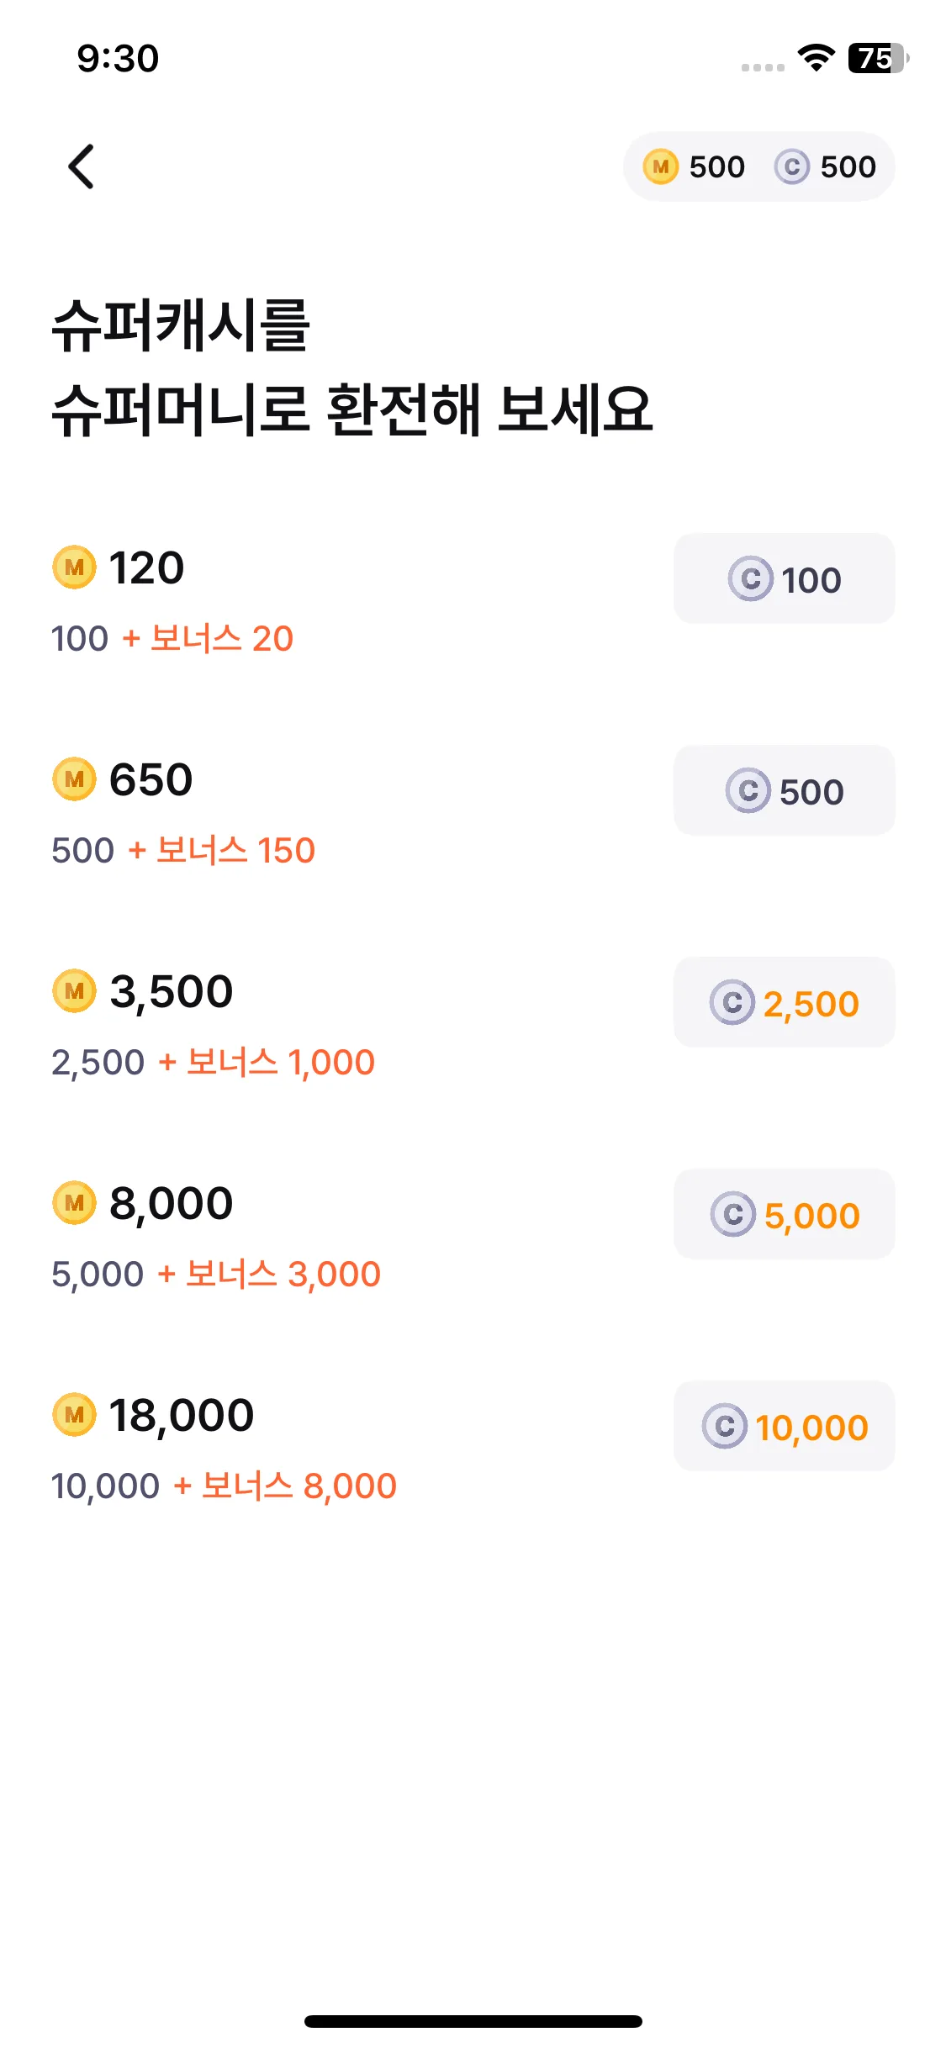Check the battery indicator showing 75
The image size is (946, 2048).
click(879, 58)
